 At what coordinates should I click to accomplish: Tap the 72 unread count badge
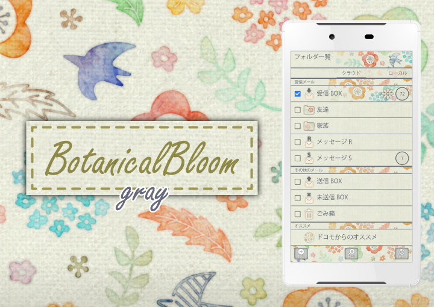point(402,93)
